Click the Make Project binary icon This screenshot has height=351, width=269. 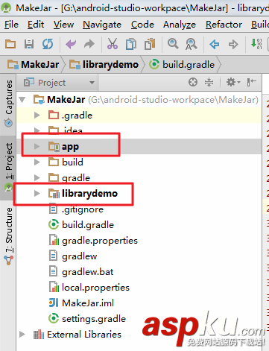click(x=256, y=44)
